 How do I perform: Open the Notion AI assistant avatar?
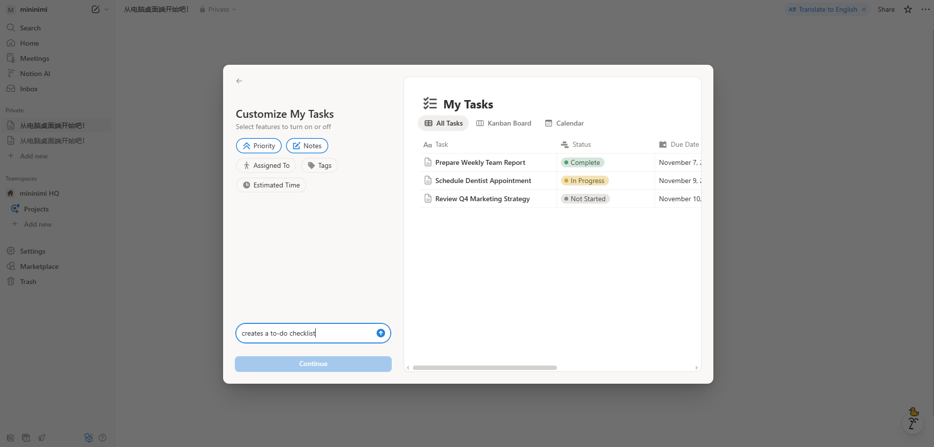click(912, 421)
